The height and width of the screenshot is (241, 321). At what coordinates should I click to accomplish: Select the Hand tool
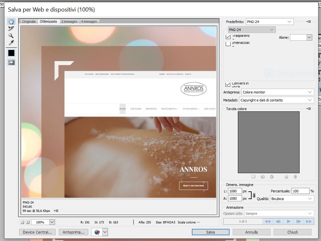tap(11, 21)
